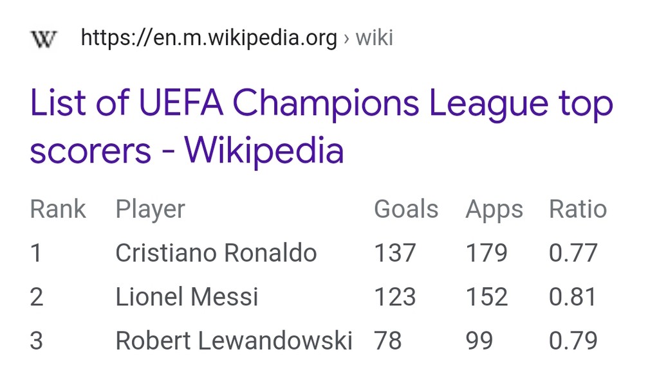Viewport: 659px width, 374px height.
Task: Click the Player column header
Action: pyautogui.click(x=150, y=209)
